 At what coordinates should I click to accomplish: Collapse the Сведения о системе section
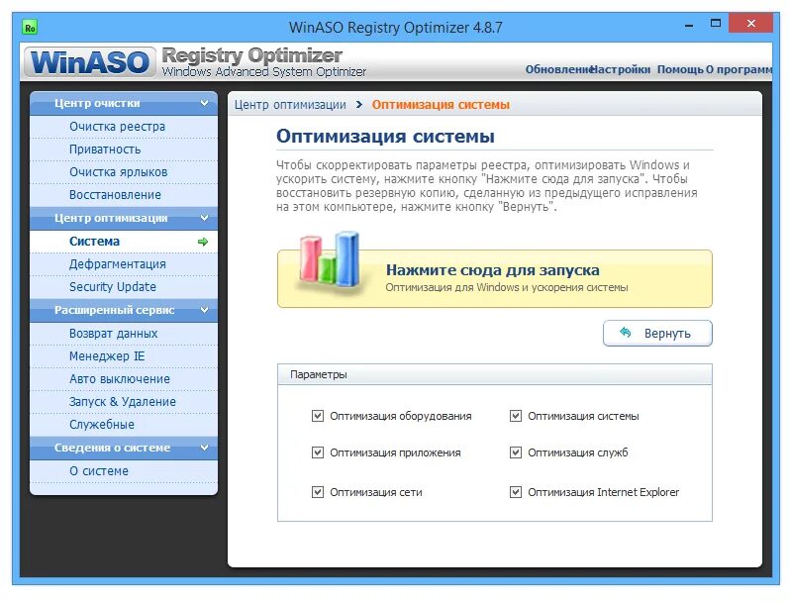[x=204, y=448]
